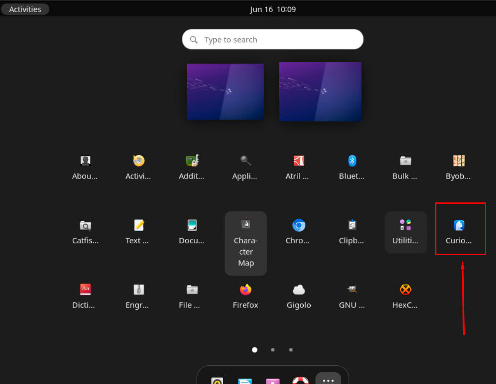Open the clock and date menu

[273, 9]
